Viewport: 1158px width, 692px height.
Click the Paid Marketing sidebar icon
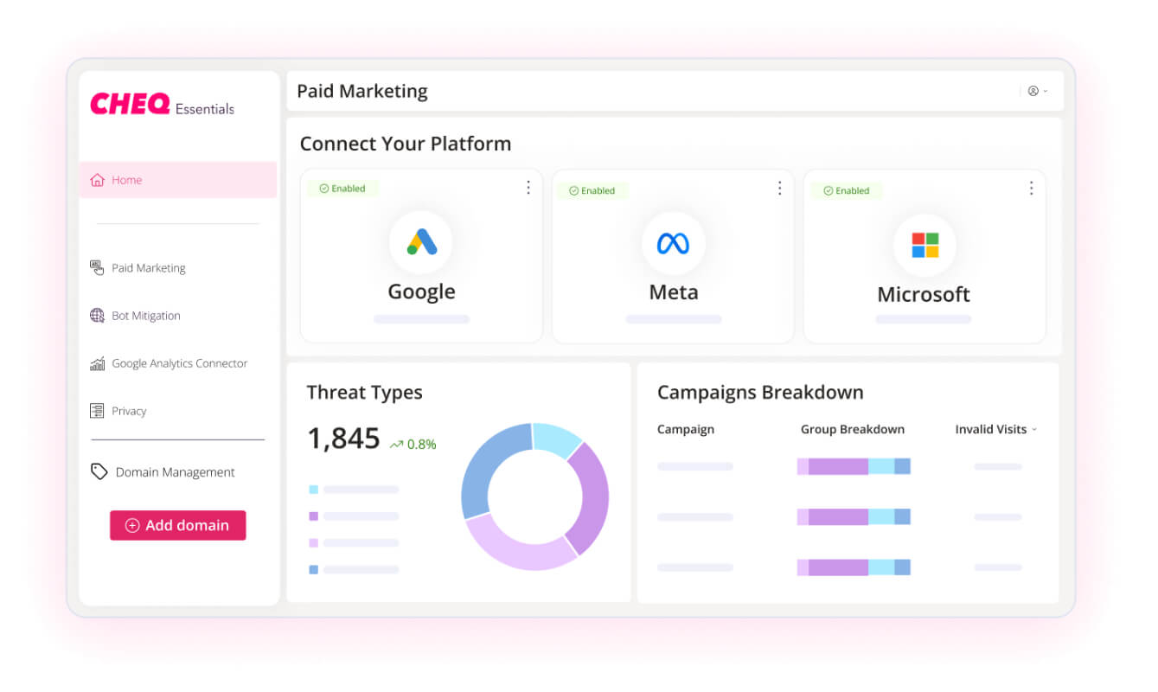pos(97,268)
